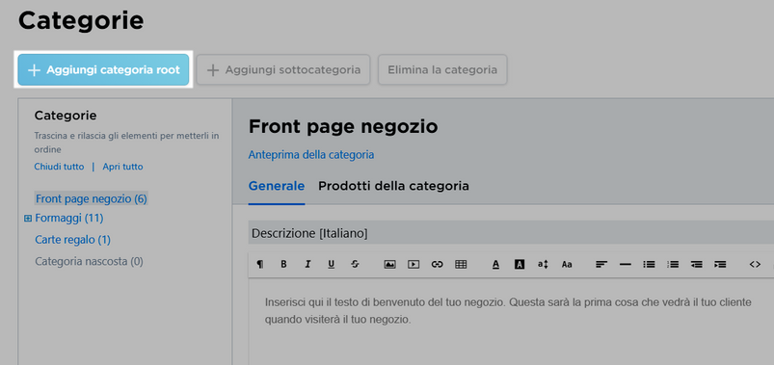Apply strikethrough formatting
Screen dimensions: 774x365
click(355, 265)
